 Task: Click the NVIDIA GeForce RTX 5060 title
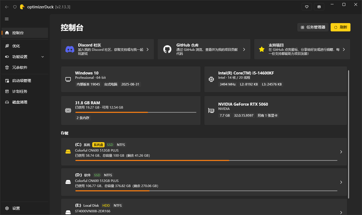click(243, 104)
